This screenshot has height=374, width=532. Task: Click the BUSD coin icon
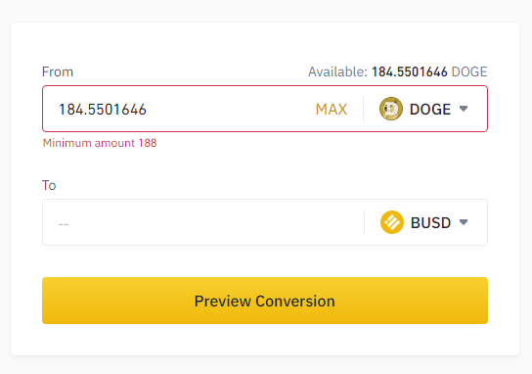(392, 222)
